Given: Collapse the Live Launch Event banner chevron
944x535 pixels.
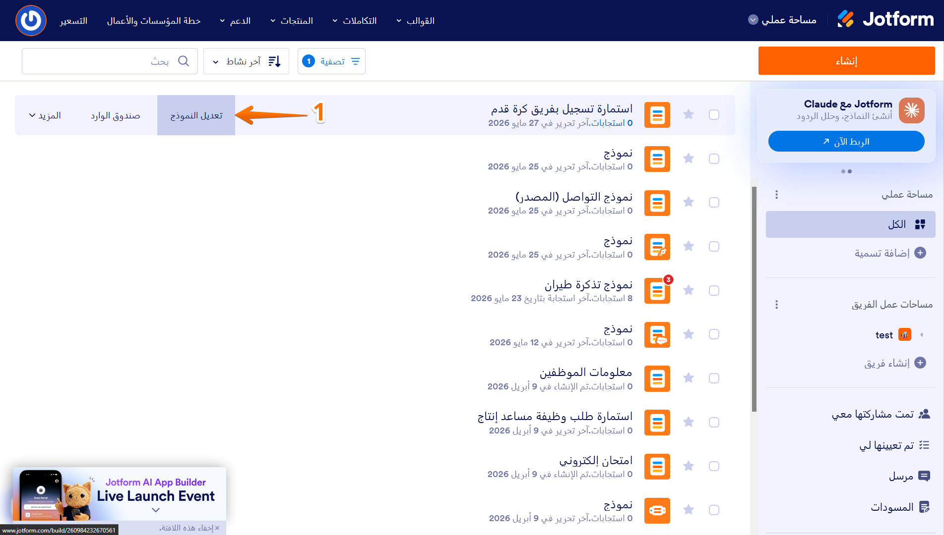Looking at the screenshot, I should (x=156, y=510).
